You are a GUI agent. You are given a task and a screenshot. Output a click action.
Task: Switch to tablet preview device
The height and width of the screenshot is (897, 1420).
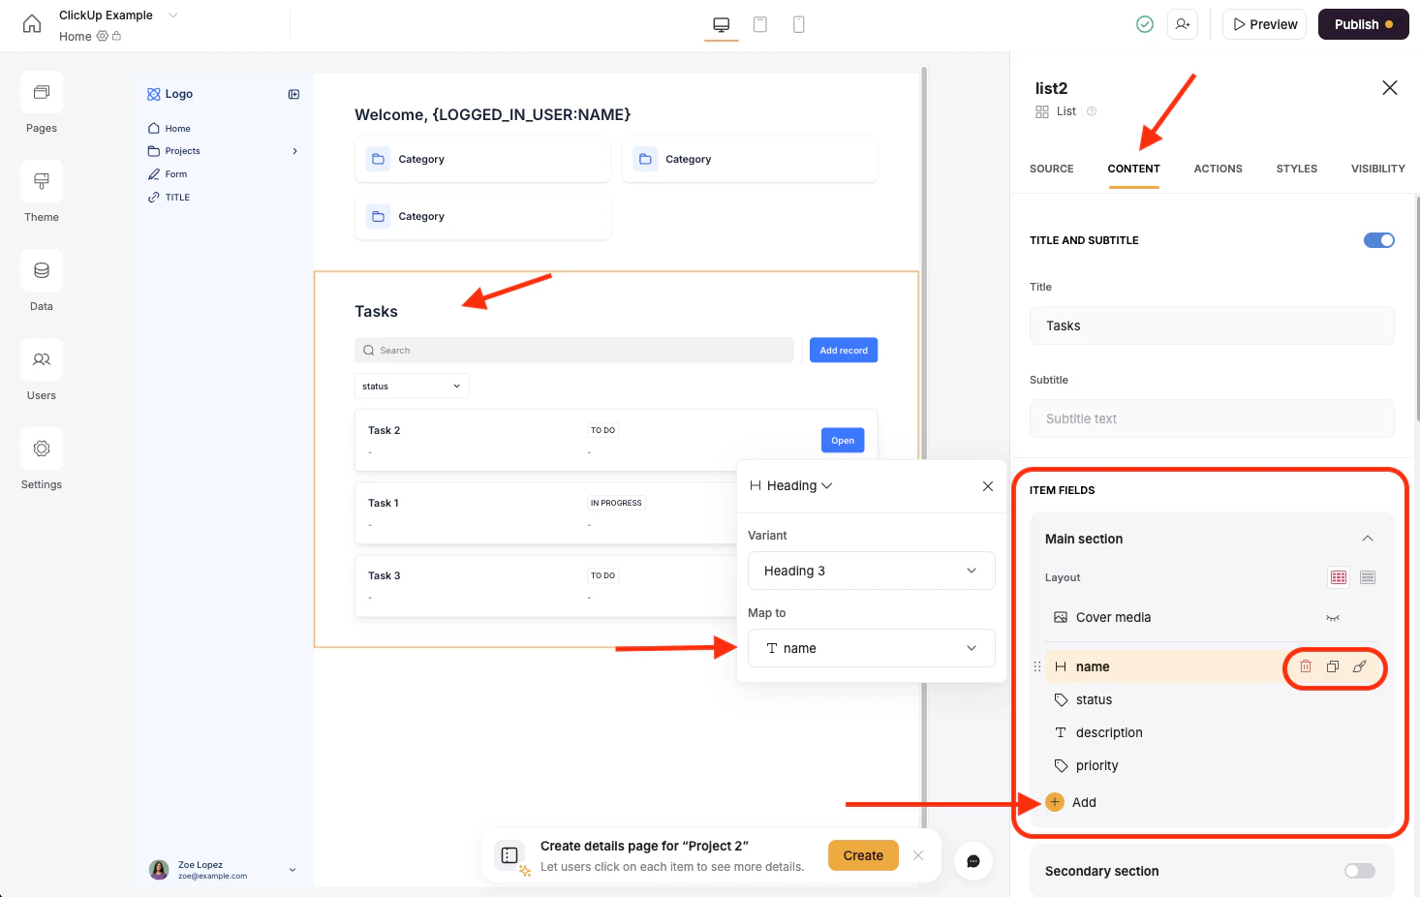(760, 24)
